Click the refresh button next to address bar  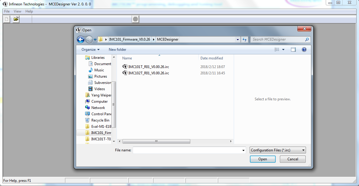tap(245, 39)
